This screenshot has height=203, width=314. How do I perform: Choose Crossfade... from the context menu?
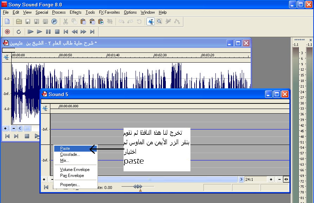point(76,154)
